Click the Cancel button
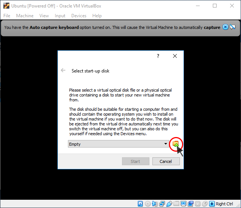241x208 pixels. click(166, 161)
